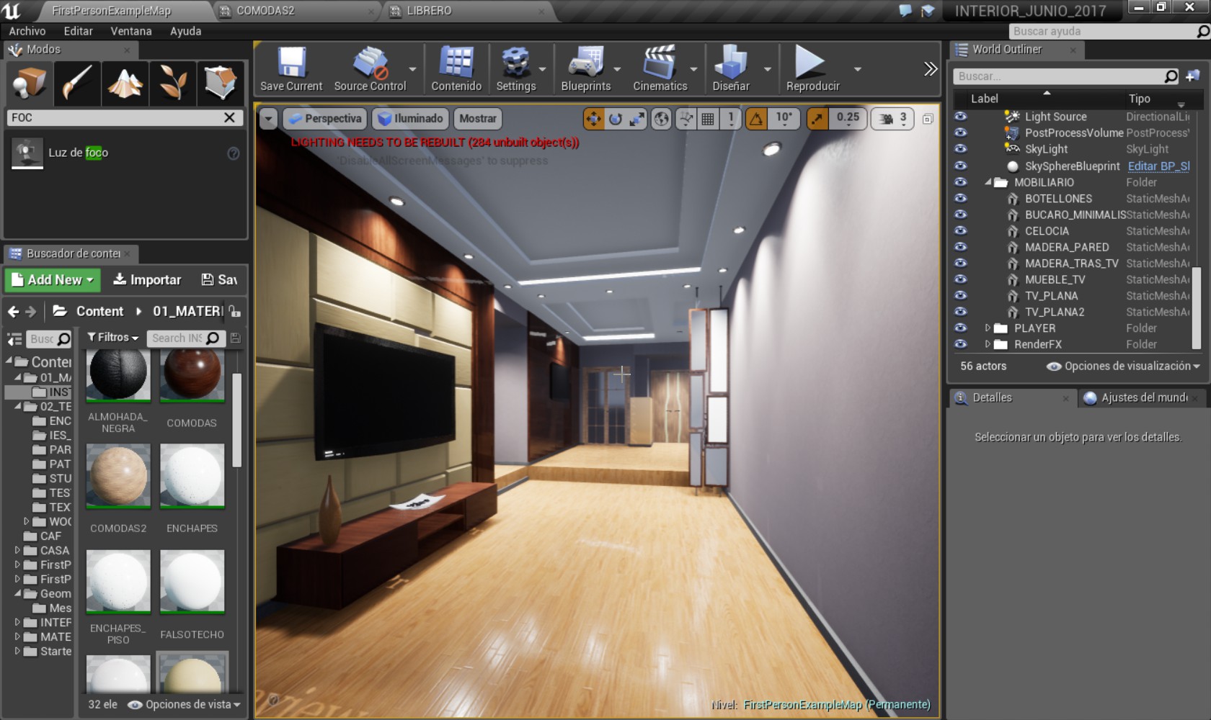Toggle world coordinate system globe icon
This screenshot has width=1211, height=720.
(x=661, y=119)
